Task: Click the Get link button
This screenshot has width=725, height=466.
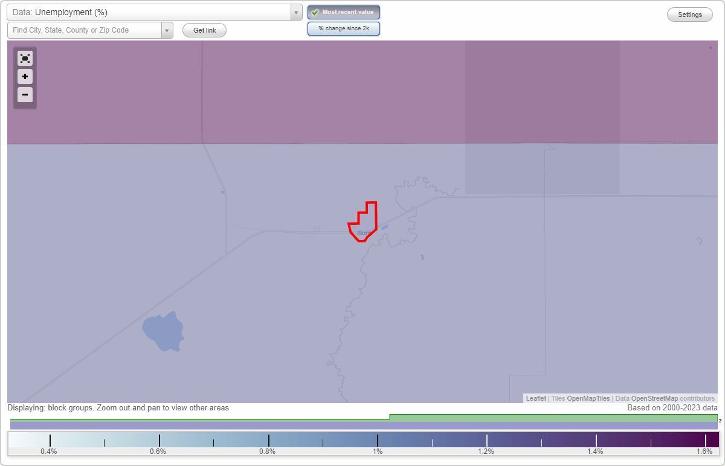Action: (204, 30)
